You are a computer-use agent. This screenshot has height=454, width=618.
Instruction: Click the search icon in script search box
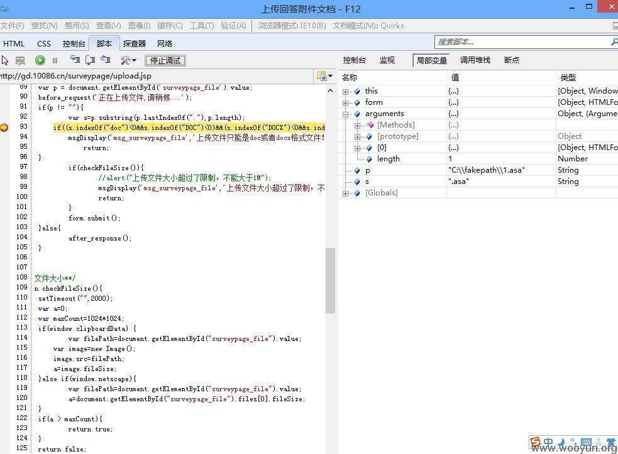click(614, 41)
